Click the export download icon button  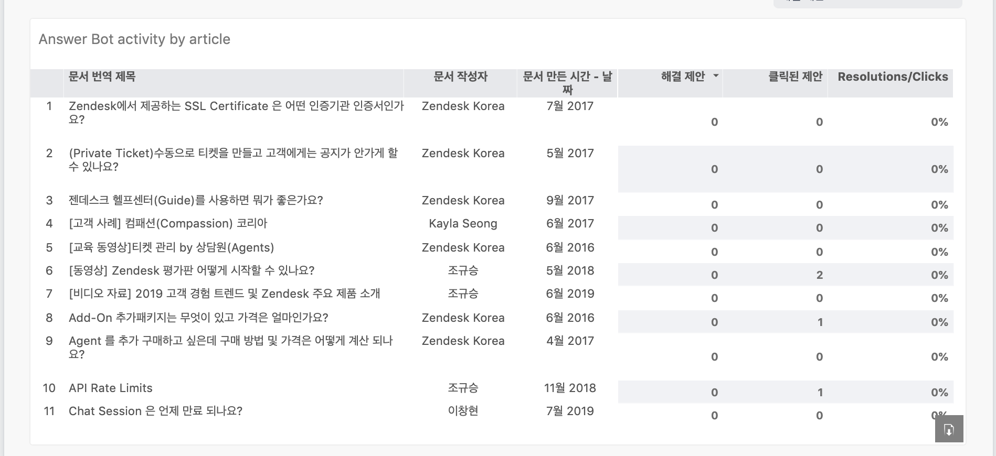pyautogui.click(x=949, y=429)
